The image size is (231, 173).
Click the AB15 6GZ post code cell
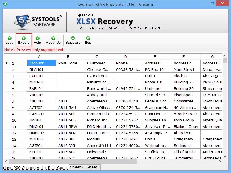(x=70, y=152)
